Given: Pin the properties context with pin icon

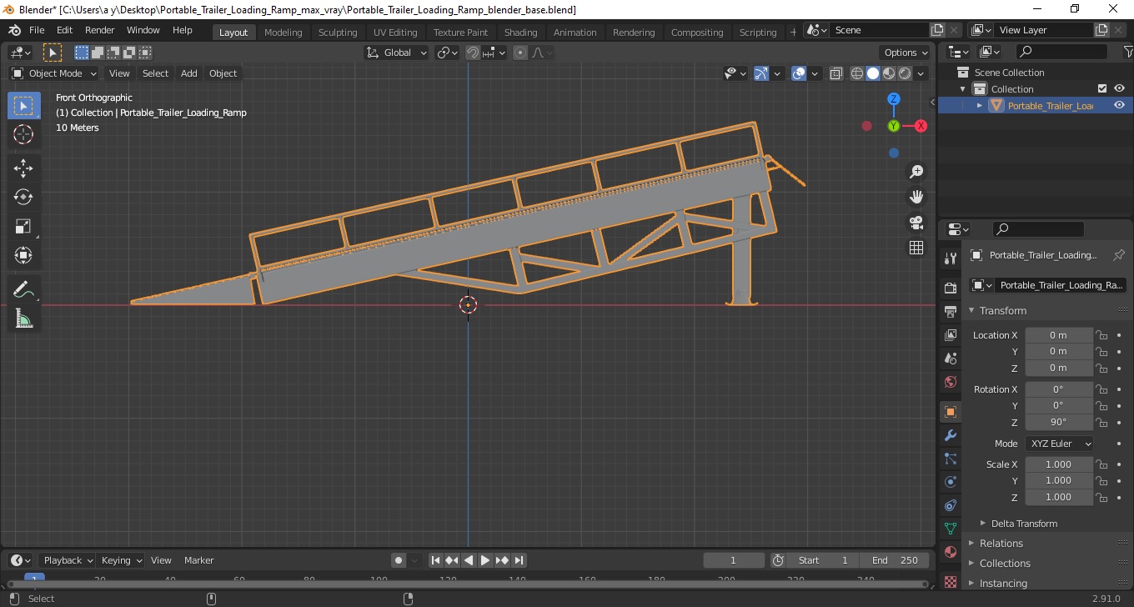Looking at the screenshot, I should click(x=1119, y=255).
